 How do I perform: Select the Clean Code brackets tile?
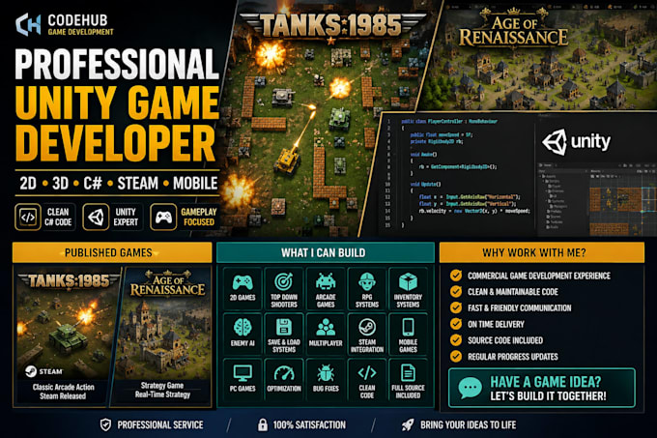click(366, 379)
